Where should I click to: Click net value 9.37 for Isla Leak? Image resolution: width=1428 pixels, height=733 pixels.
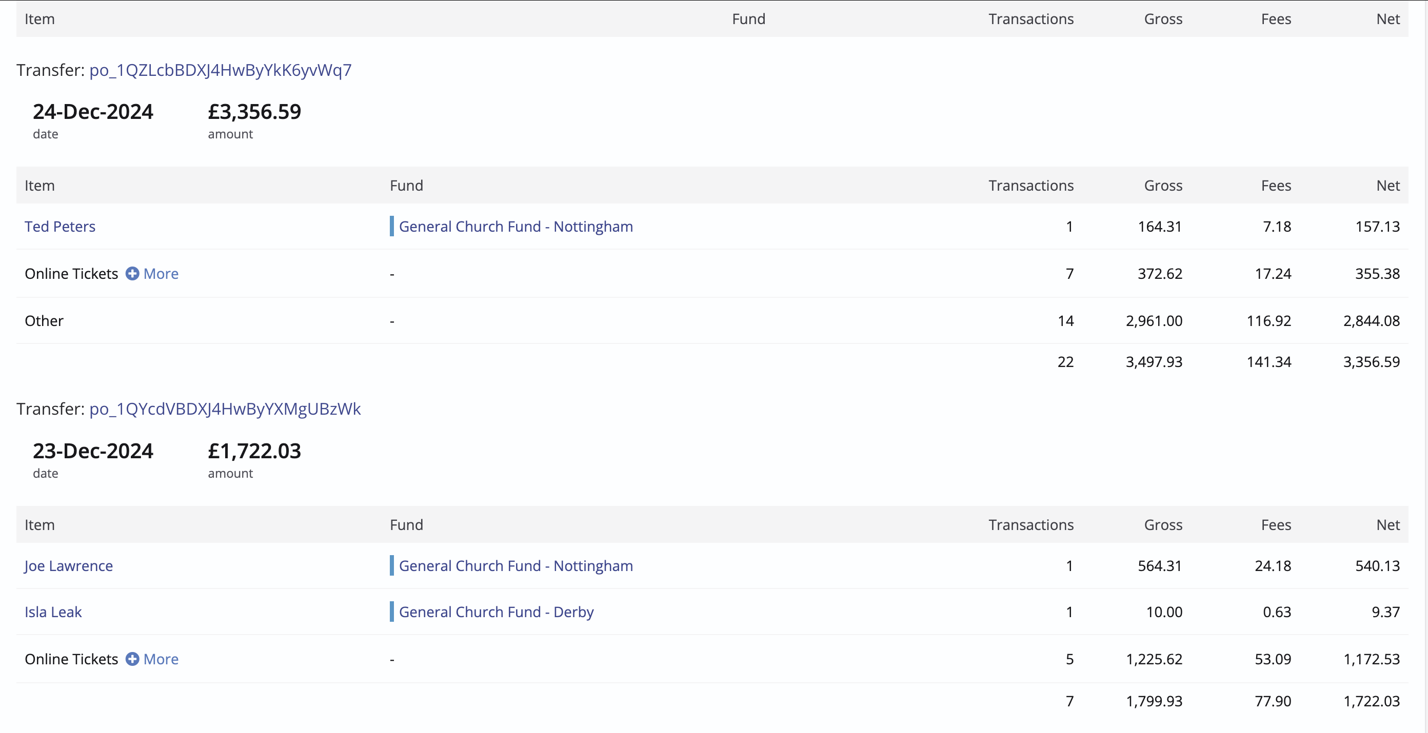pos(1386,612)
